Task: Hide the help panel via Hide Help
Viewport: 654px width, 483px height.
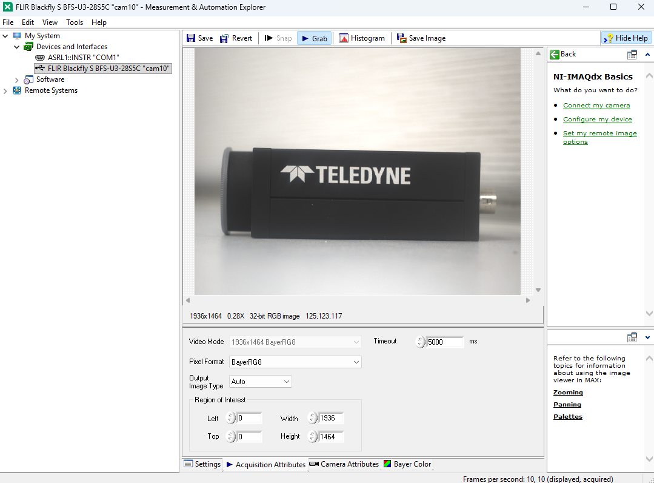Action: 626,38
